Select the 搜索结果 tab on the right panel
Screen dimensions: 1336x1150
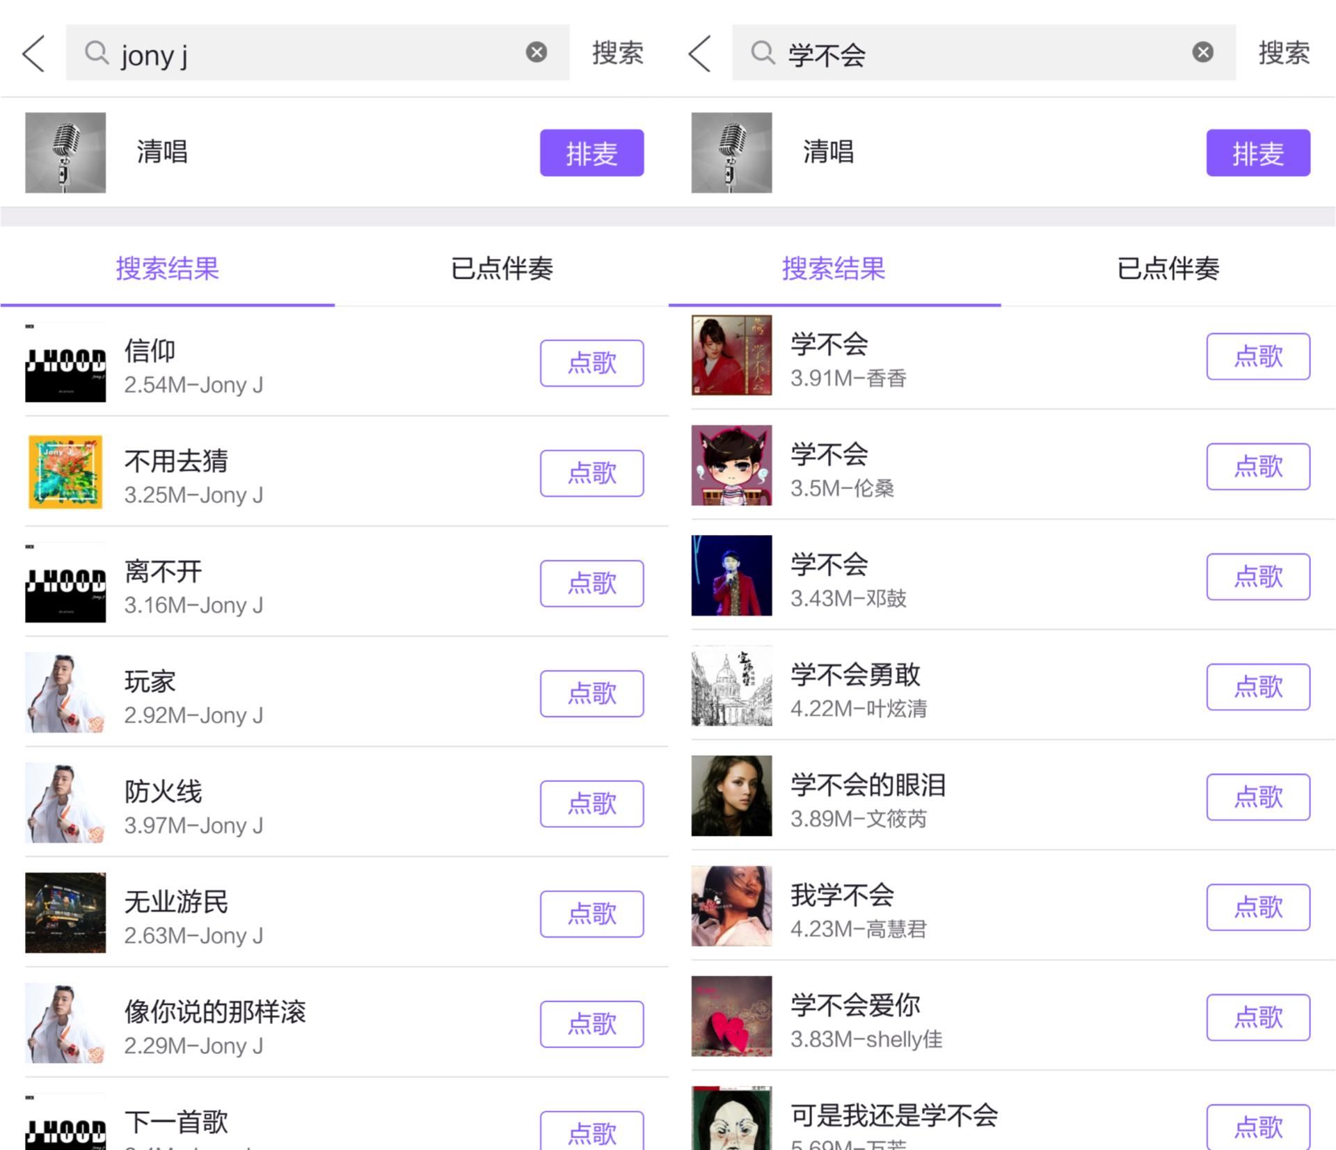[x=835, y=270]
